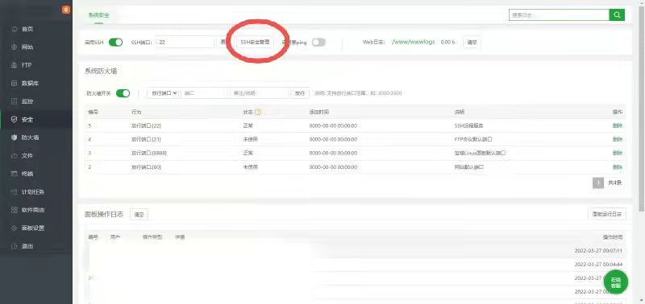The image size is (645, 304).
Task: Turn off the 防火墙开关 switch
Action: coord(123,93)
